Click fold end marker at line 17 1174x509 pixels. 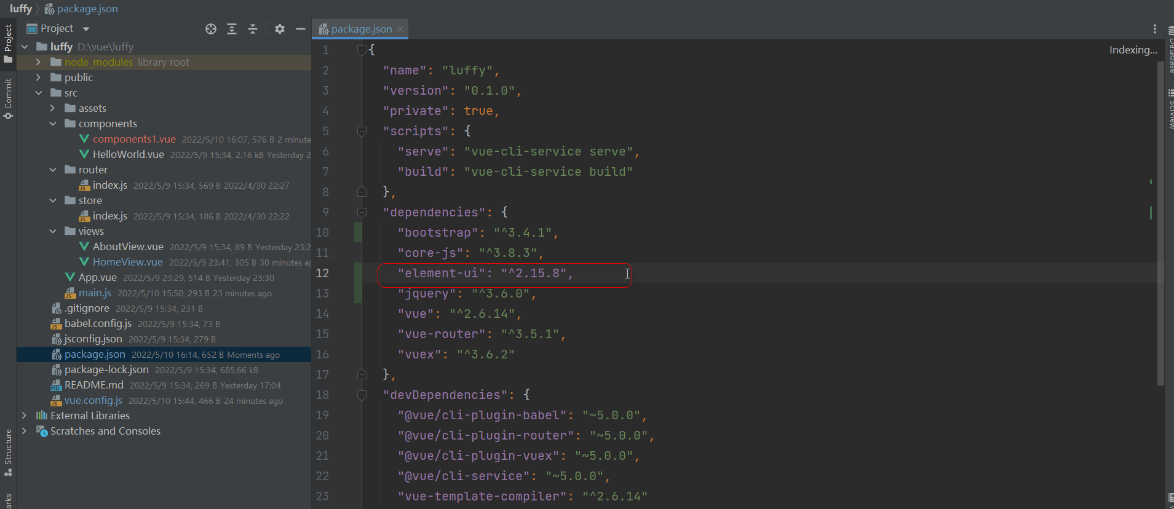362,374
